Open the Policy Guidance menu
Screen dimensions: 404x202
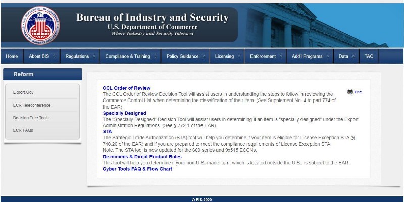(185, 56)
